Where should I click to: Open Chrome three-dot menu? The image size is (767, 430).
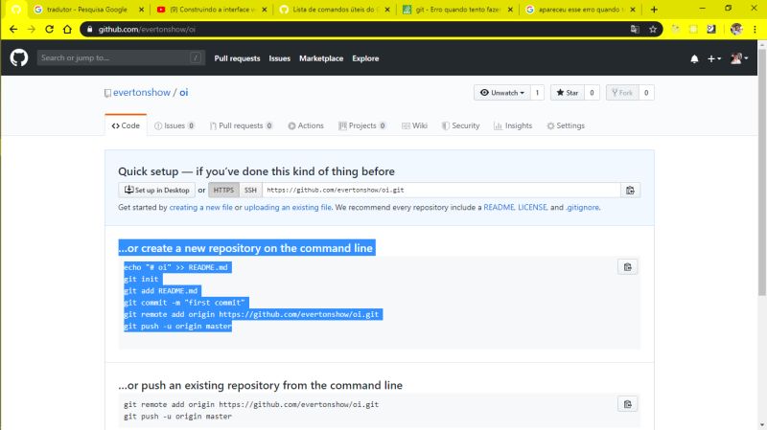(755, 30)
